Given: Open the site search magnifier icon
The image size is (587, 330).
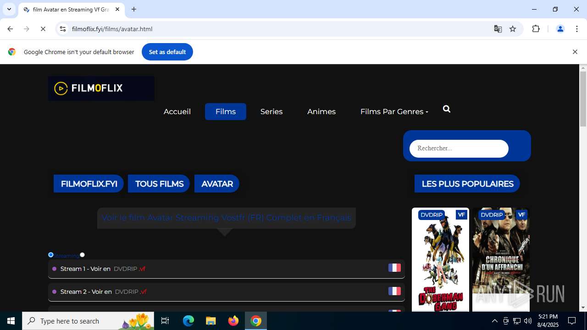Looking at the screenshot, I should click(x=447, y=109).
